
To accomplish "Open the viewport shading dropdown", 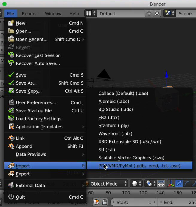I will [136, 183].
